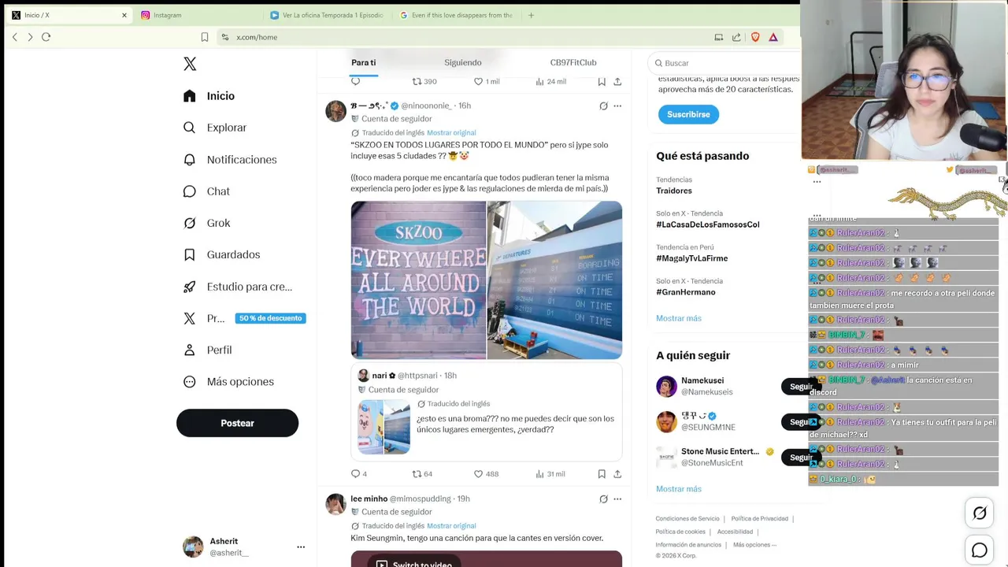Reply to post with 4 comments
The image size is (1008, 567).
click(359, 474)
